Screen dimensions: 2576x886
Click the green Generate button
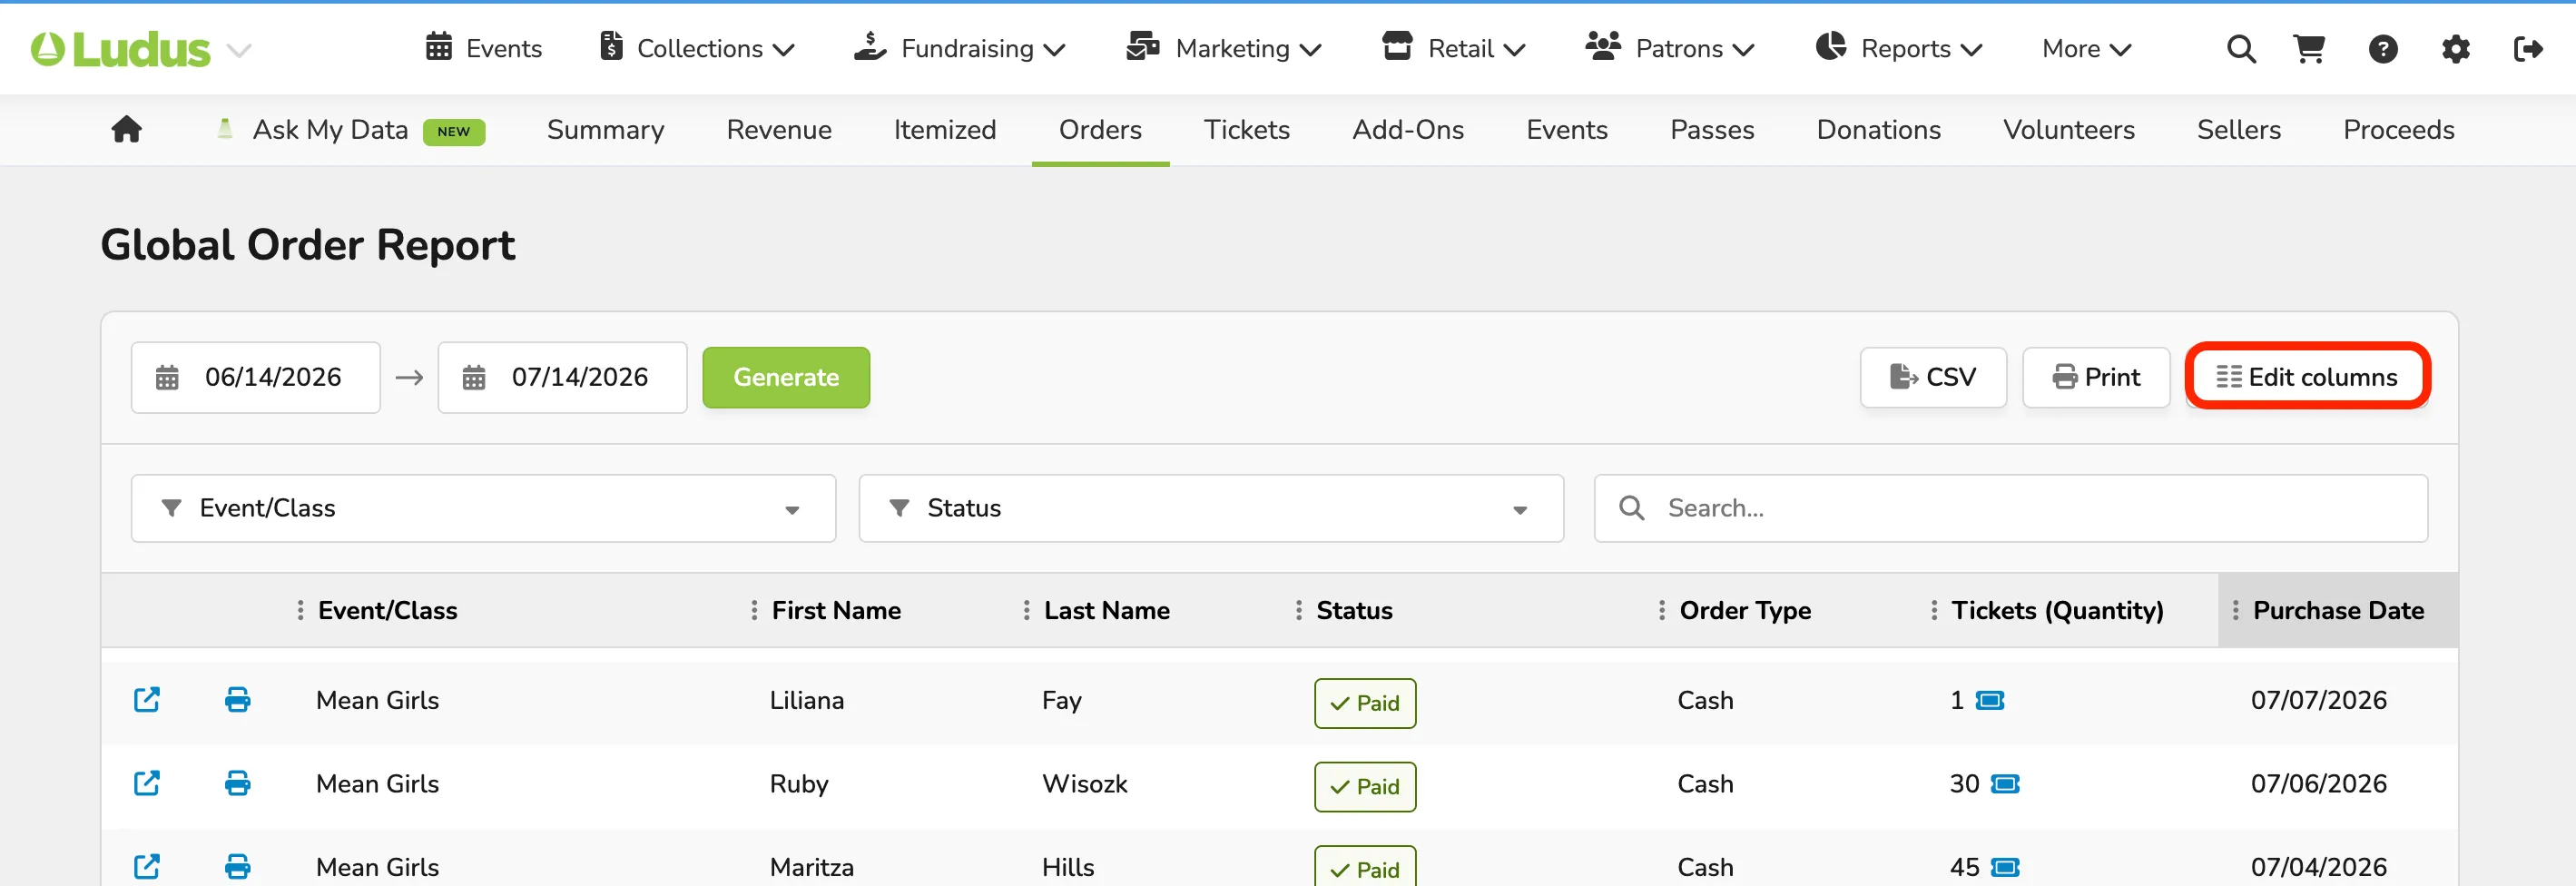(x=786, y=377)
